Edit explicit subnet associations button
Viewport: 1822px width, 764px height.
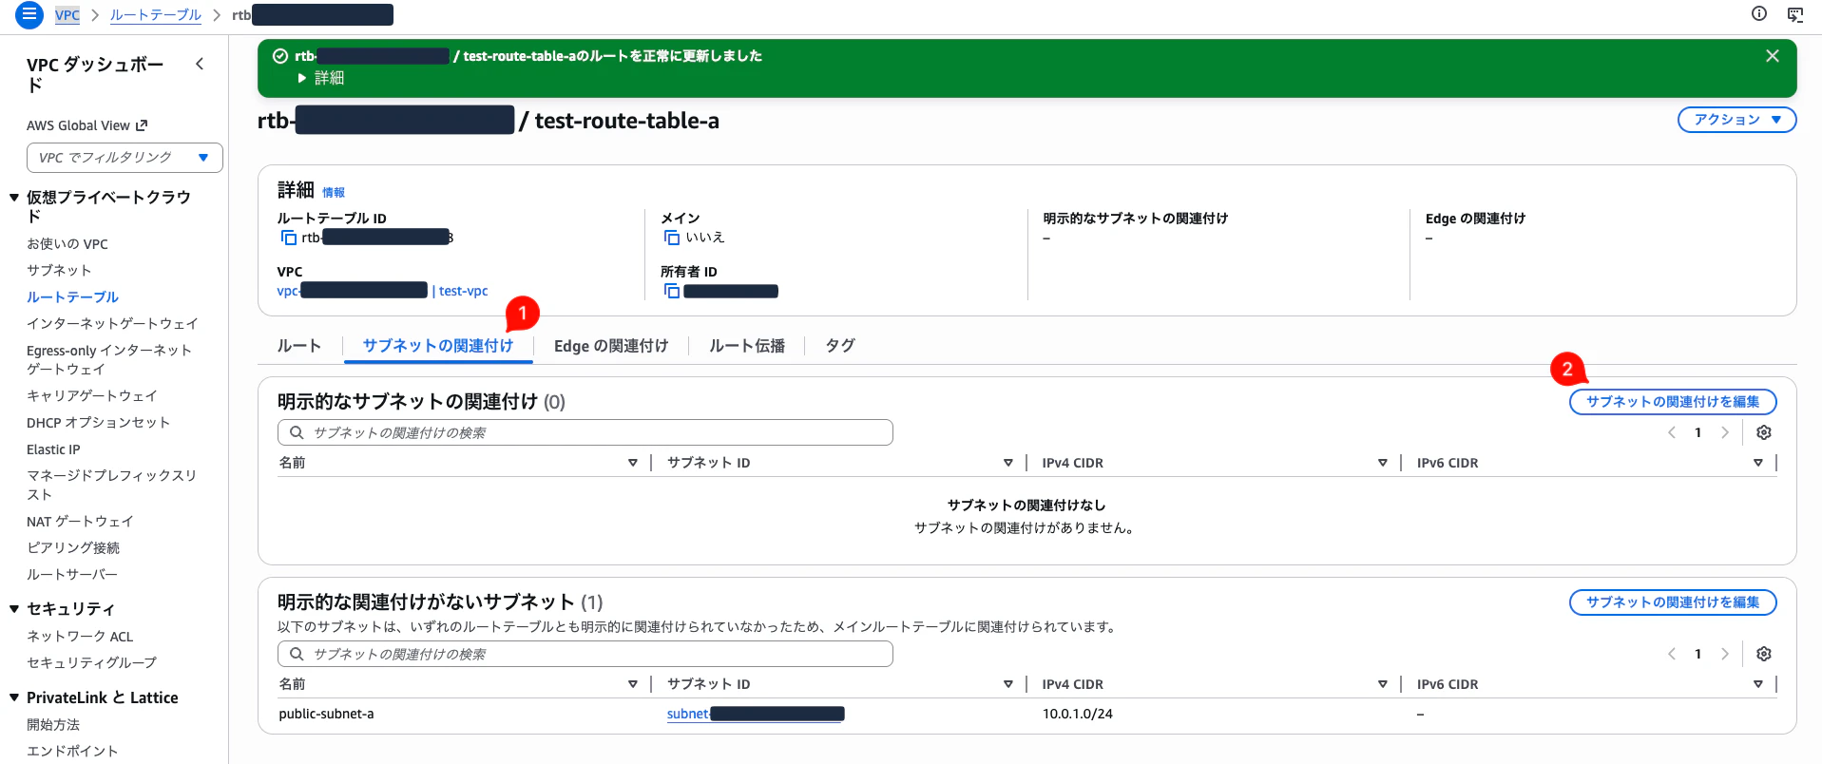pyautogui.click(x=1673, y=402)
